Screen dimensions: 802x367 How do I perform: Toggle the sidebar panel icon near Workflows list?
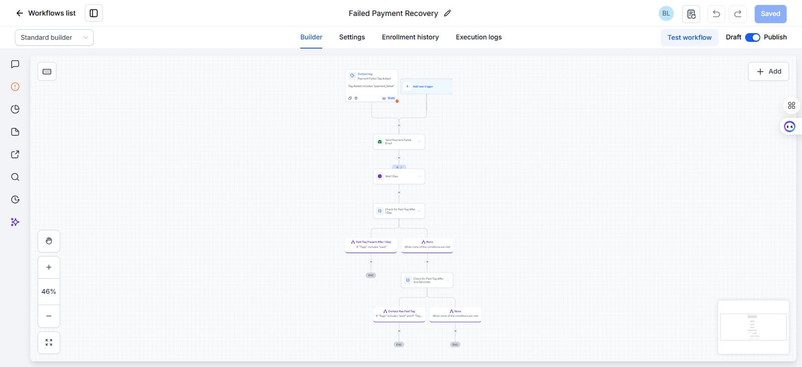coord(94,13)
